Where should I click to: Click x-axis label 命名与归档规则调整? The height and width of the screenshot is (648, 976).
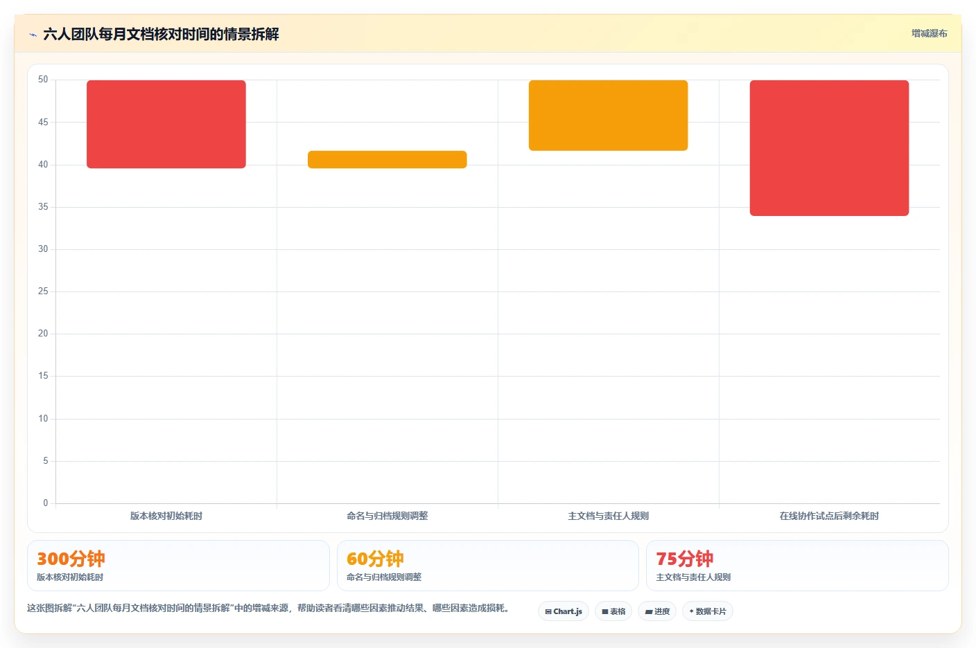(387, 516)
